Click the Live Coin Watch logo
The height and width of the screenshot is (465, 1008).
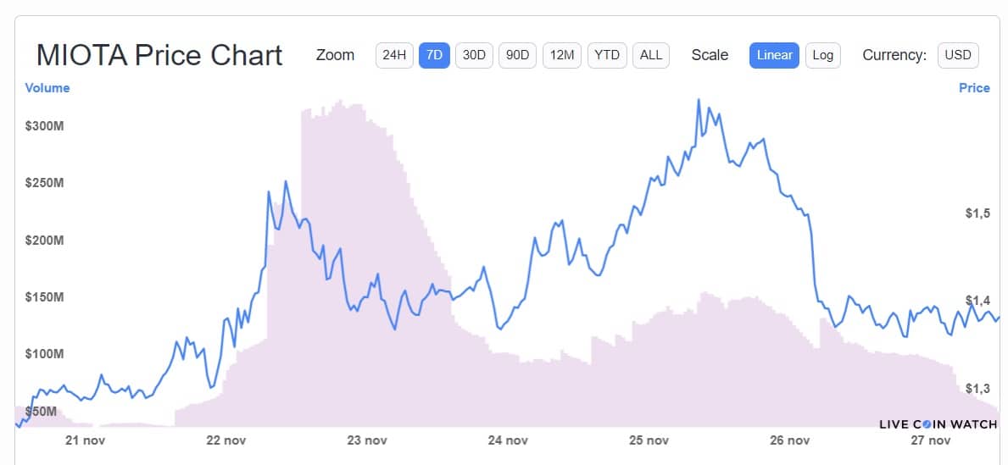point(938,423)
